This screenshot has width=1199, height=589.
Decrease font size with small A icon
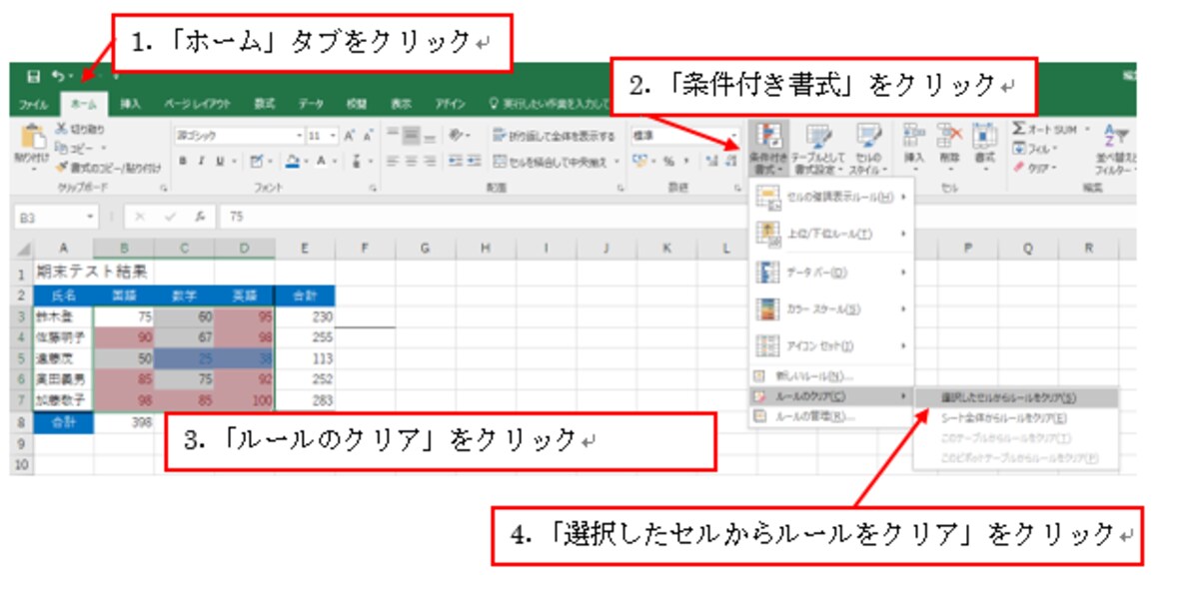tap(369, 136)
